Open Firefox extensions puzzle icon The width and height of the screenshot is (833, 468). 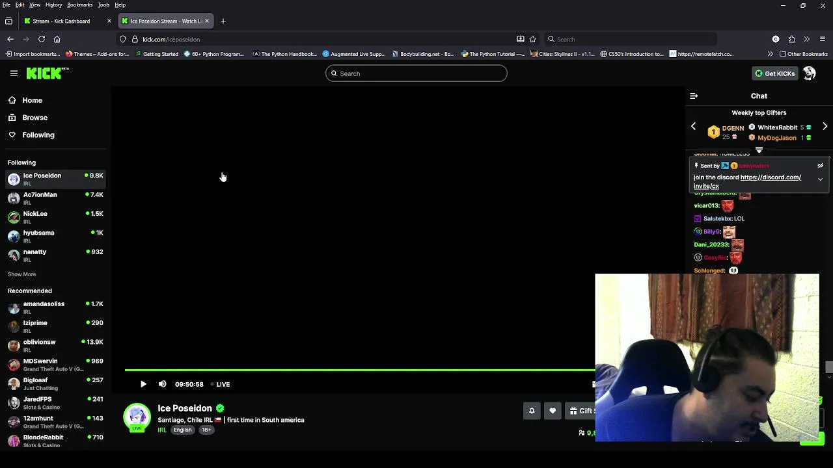click(x=791, y=39)
